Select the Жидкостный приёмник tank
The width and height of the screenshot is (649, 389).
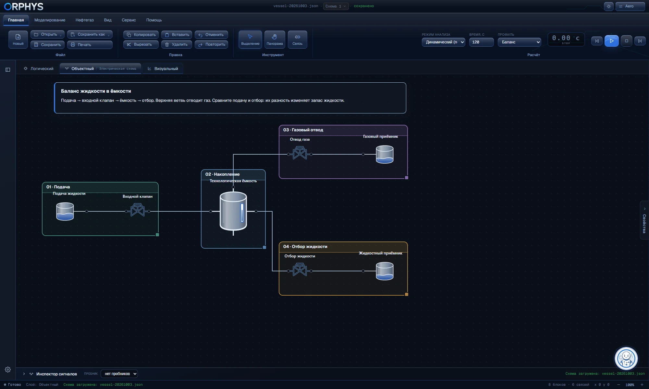[x=385, y=271]
